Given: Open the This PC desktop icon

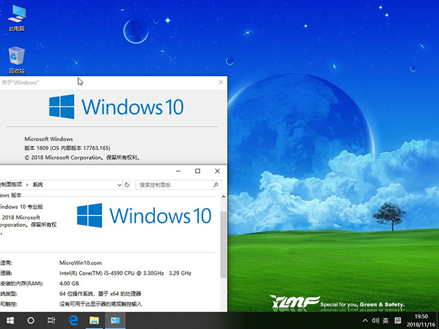Looking at the screenshot, I should click(16, 17).
